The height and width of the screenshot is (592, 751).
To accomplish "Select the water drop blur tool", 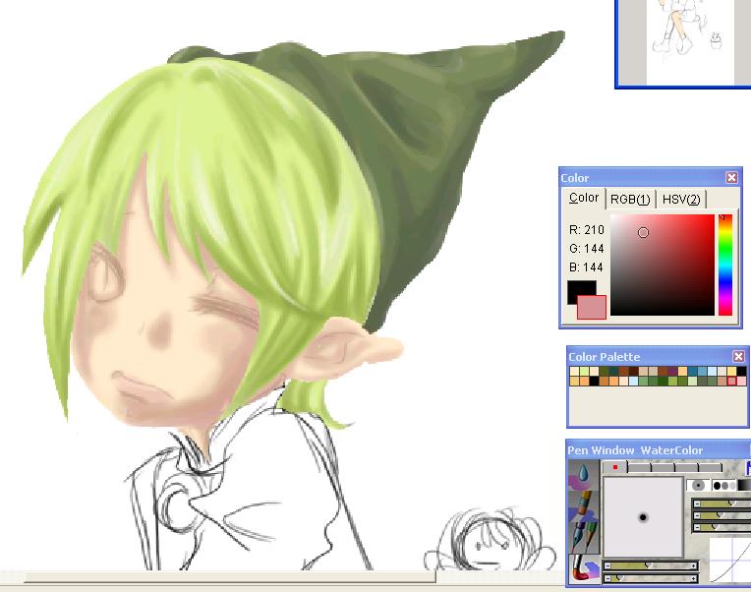I will [x=583, y=475].
